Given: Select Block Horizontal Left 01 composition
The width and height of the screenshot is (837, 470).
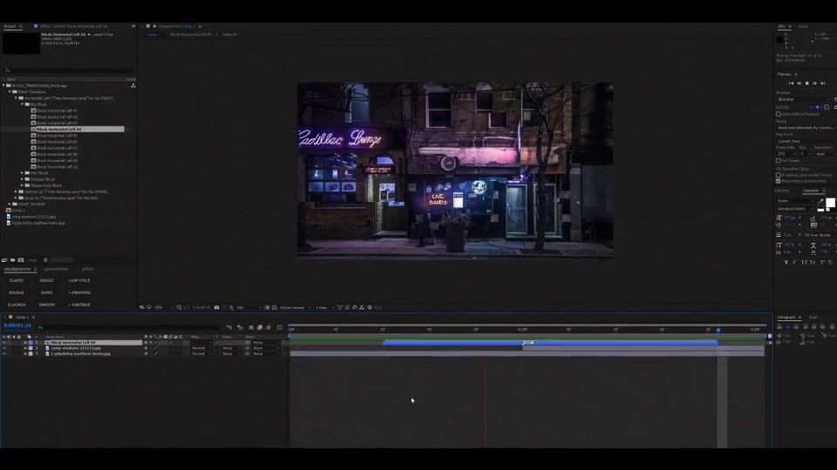Looking at the screenshot, I should [x=58, y=111].
